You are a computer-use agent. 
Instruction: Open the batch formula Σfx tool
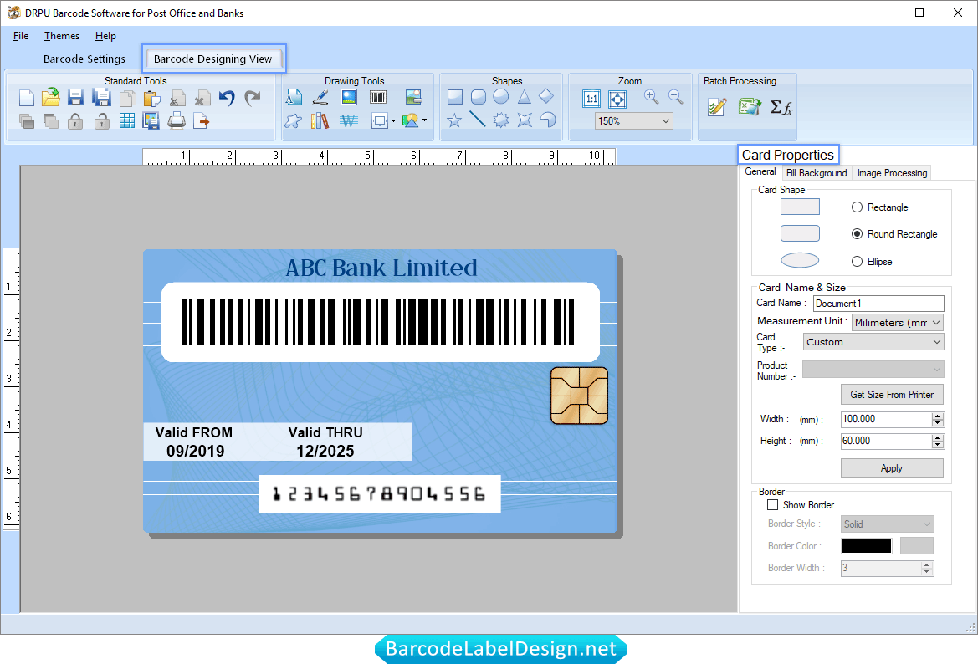click(781, 107)
